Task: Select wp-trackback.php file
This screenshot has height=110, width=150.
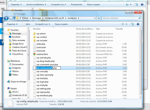Action: tap(44, 95)
